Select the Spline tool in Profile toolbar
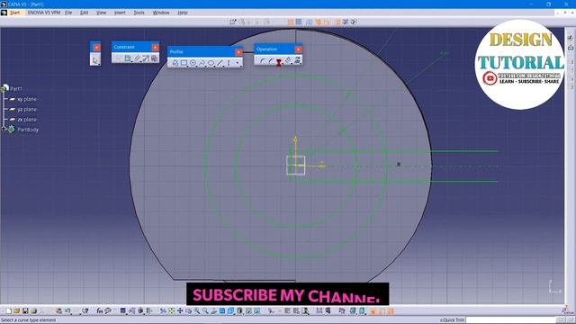 202,63
